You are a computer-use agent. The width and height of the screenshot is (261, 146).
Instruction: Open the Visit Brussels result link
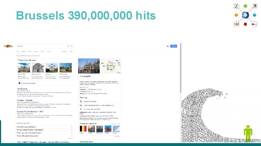click(22, 89)
